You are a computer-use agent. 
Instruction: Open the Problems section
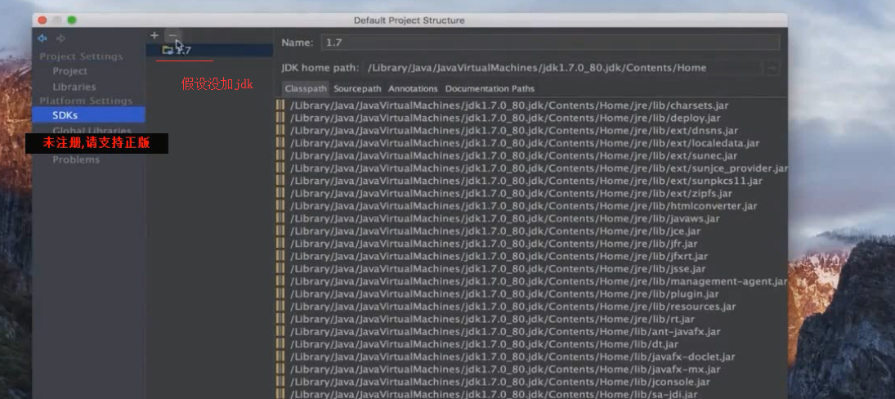(x=76, y=159)
